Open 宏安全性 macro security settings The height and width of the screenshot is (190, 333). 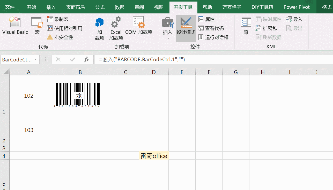62,37
